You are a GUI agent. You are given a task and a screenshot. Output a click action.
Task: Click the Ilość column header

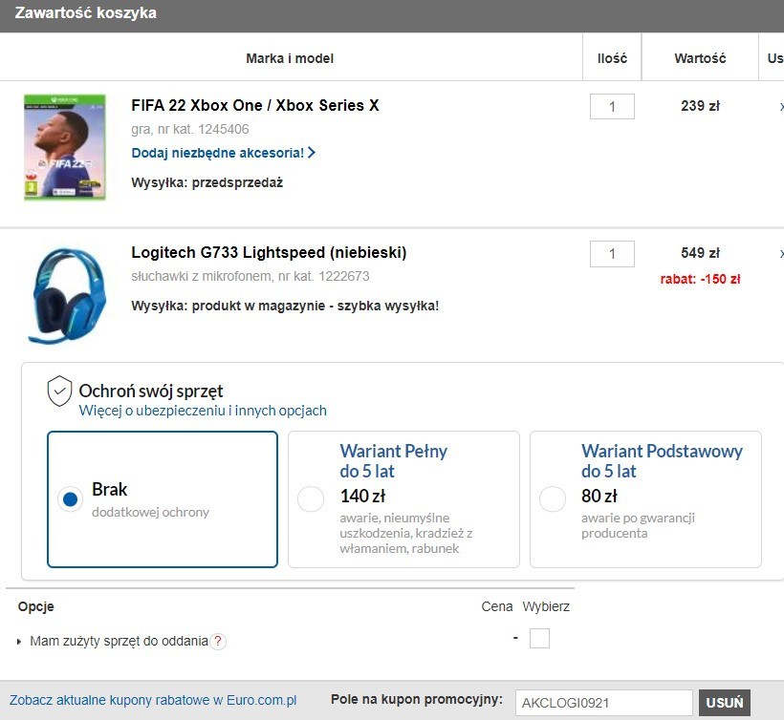pyautogui.click(x=612, y=58)
